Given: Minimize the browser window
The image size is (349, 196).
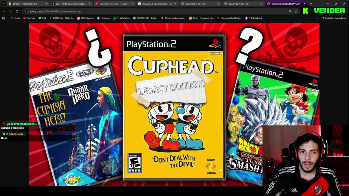Looking at the screenshot, I should [x=327, y=4].
